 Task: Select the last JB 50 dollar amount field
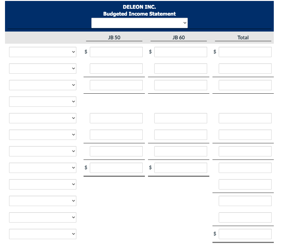coord(116,168)
